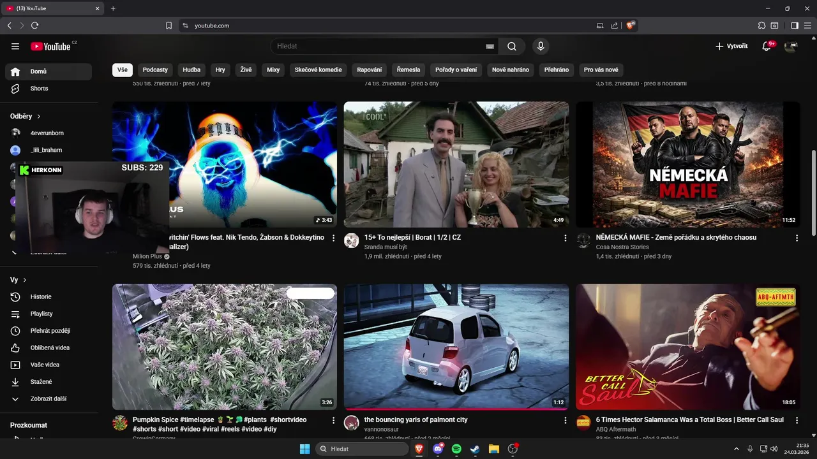
Task: Select the Živě filter chip
Action: [246, 69]
